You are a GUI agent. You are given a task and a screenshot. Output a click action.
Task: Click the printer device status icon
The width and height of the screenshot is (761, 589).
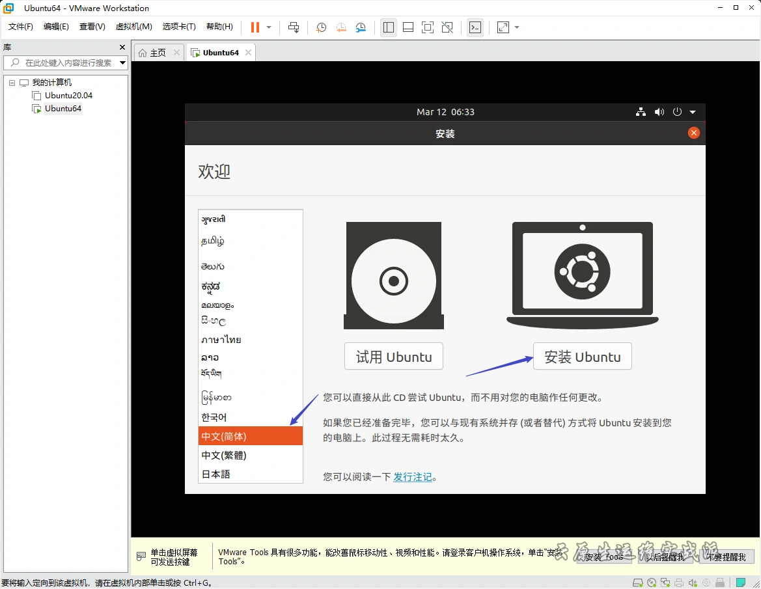click(679, 582)
